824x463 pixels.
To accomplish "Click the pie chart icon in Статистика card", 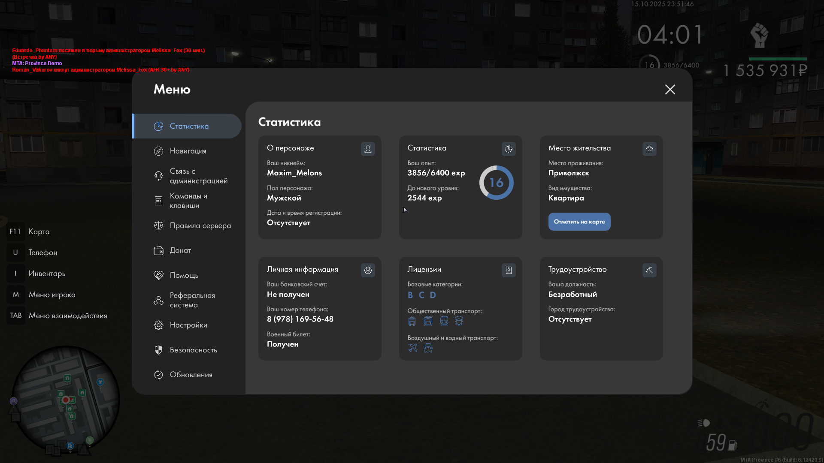I will [509, 149].
